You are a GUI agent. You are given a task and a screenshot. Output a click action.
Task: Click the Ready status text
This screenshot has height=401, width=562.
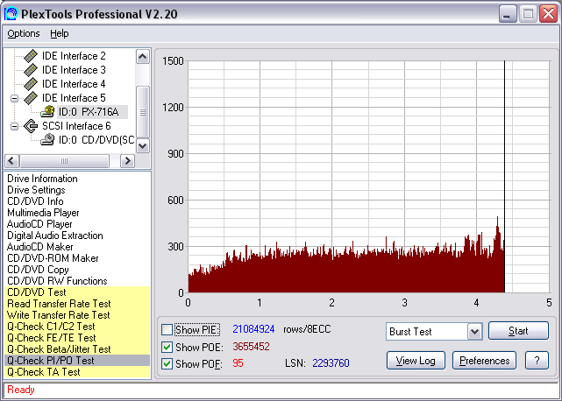(x=21, y=390)
